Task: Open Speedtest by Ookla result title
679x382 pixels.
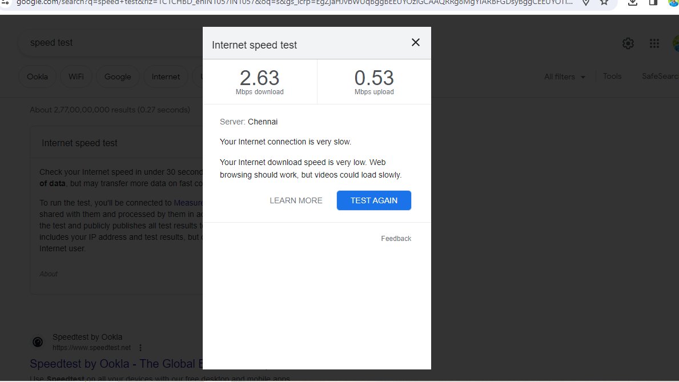Action: (x=116, y=364)
